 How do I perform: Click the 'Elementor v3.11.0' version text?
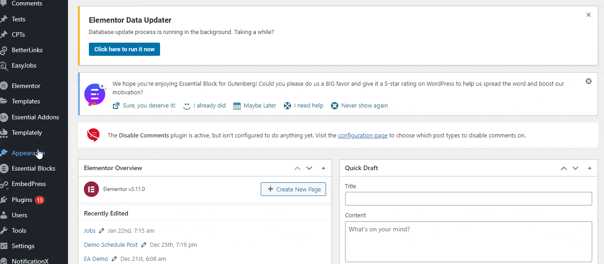coord(124,189)
